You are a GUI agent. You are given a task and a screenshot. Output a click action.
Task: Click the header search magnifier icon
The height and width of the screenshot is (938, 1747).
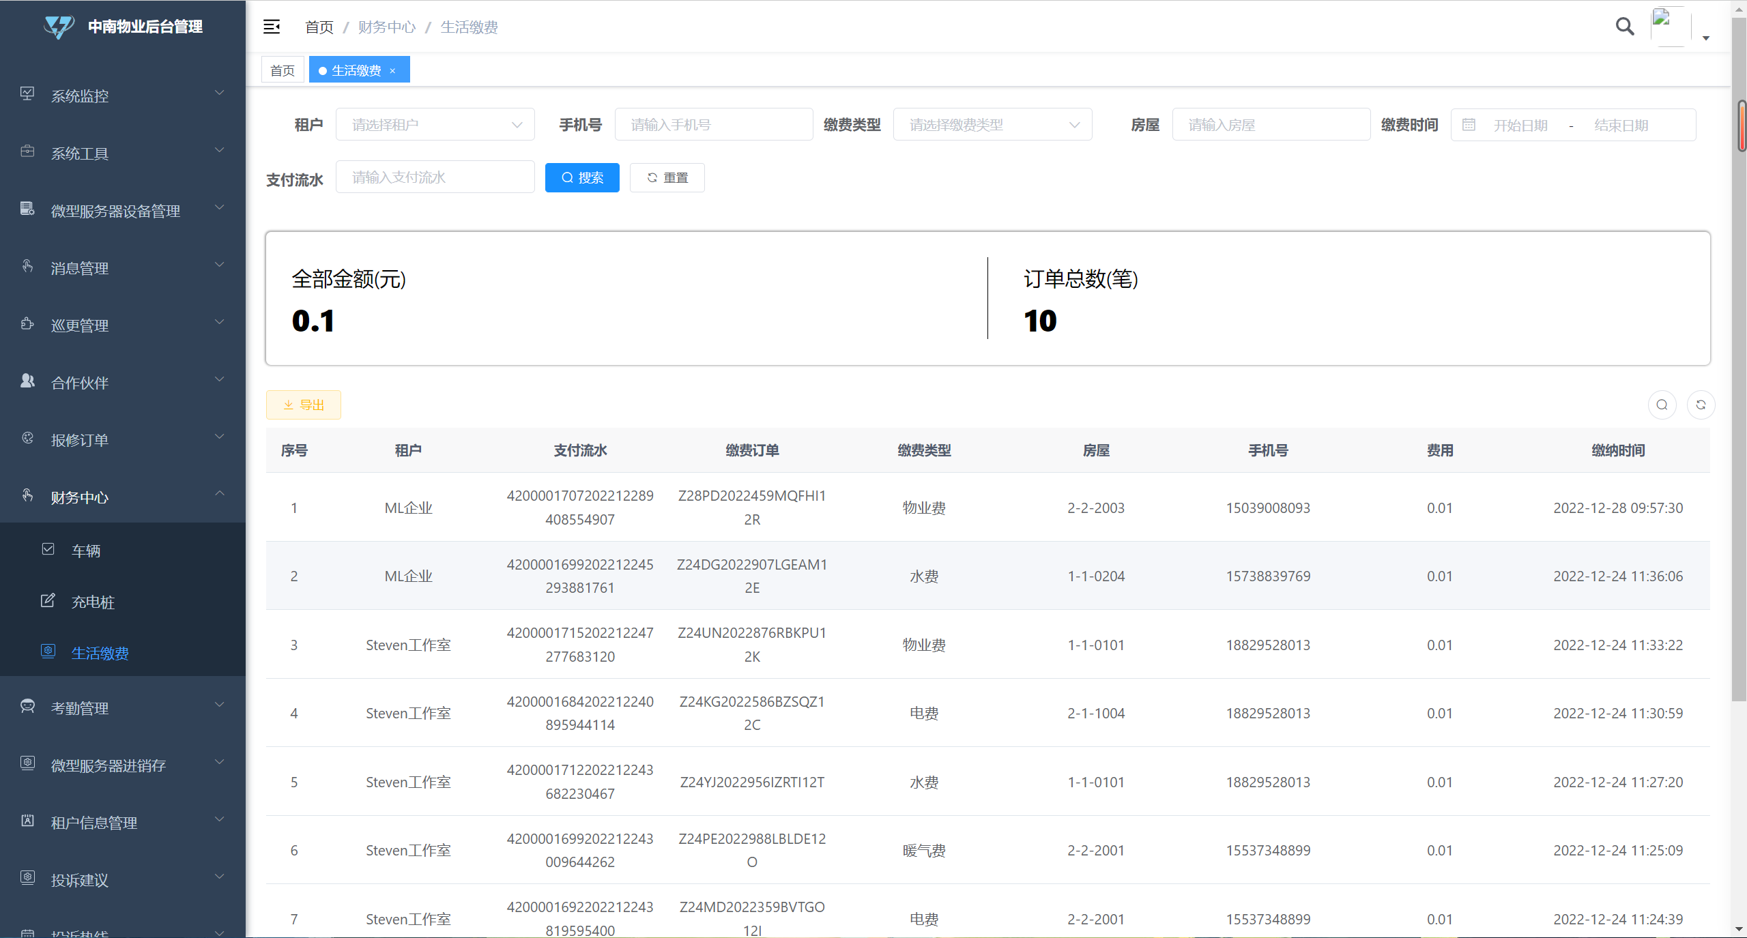click(x=1625, y=27)
